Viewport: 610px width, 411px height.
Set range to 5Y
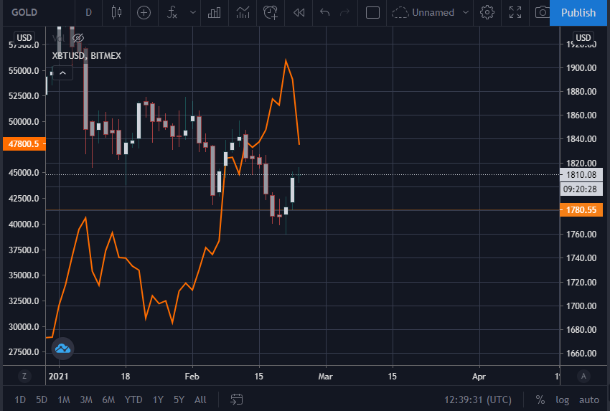(179, 400)
